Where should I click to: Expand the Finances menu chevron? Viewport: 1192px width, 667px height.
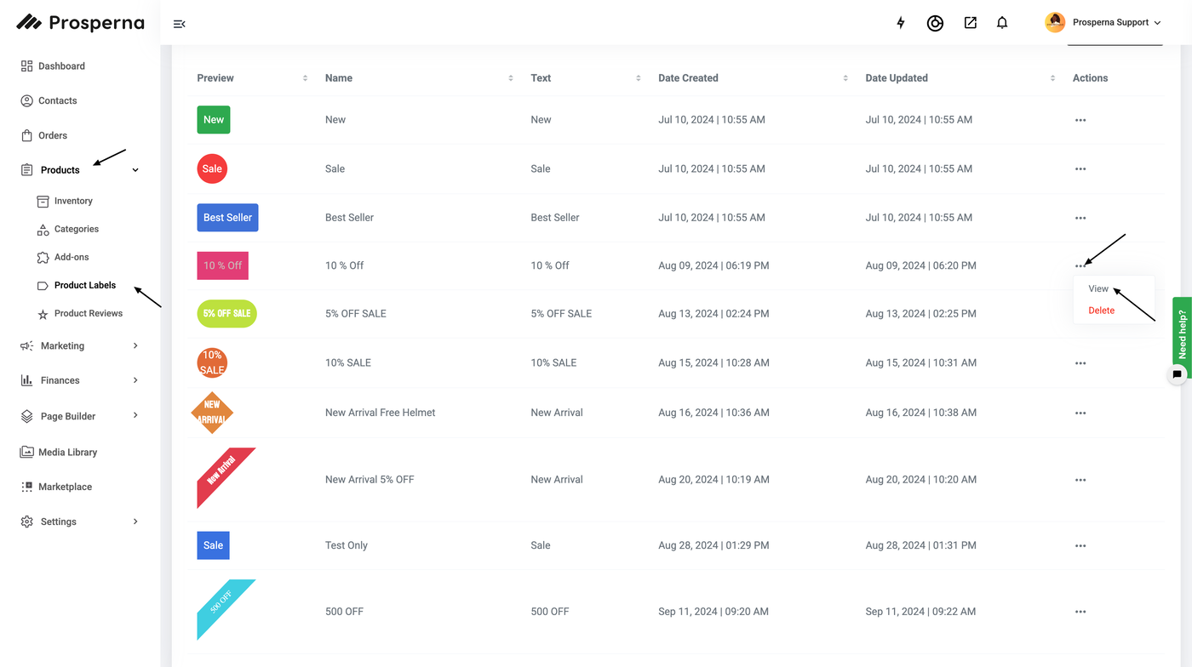click(x=135, y=380)
